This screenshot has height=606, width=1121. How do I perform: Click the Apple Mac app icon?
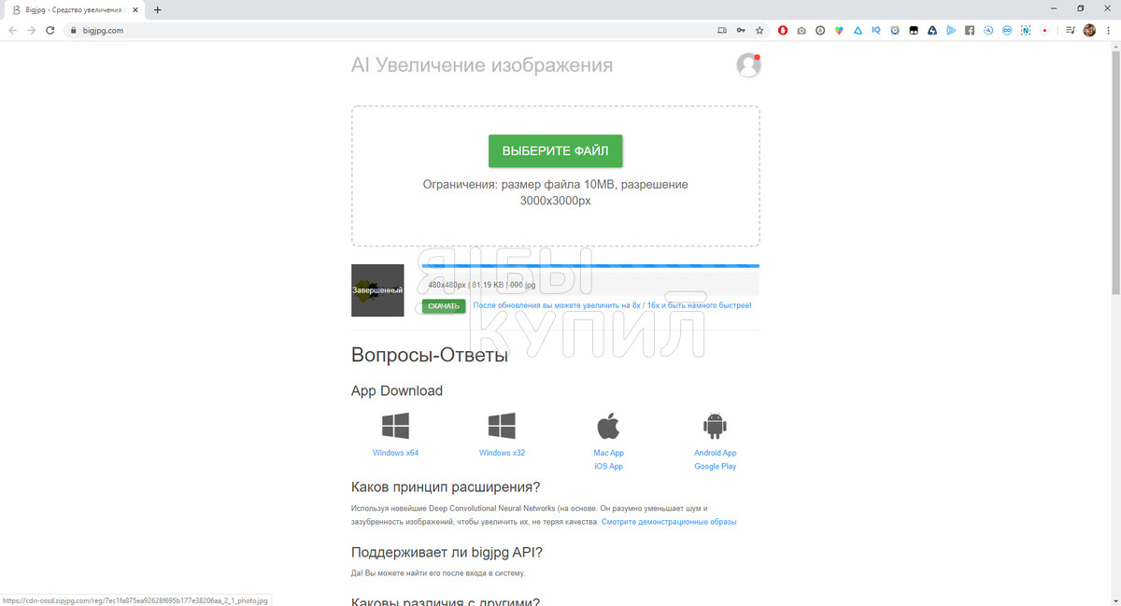[x=608, y=426]
